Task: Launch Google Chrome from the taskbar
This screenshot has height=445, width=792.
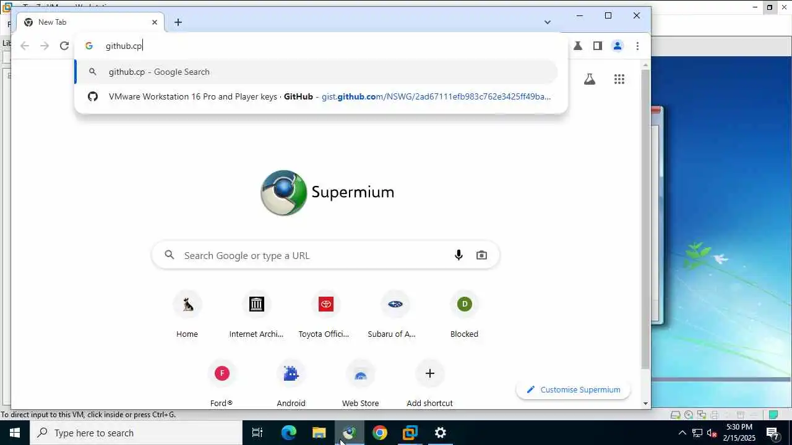Action: click(380, 433)
